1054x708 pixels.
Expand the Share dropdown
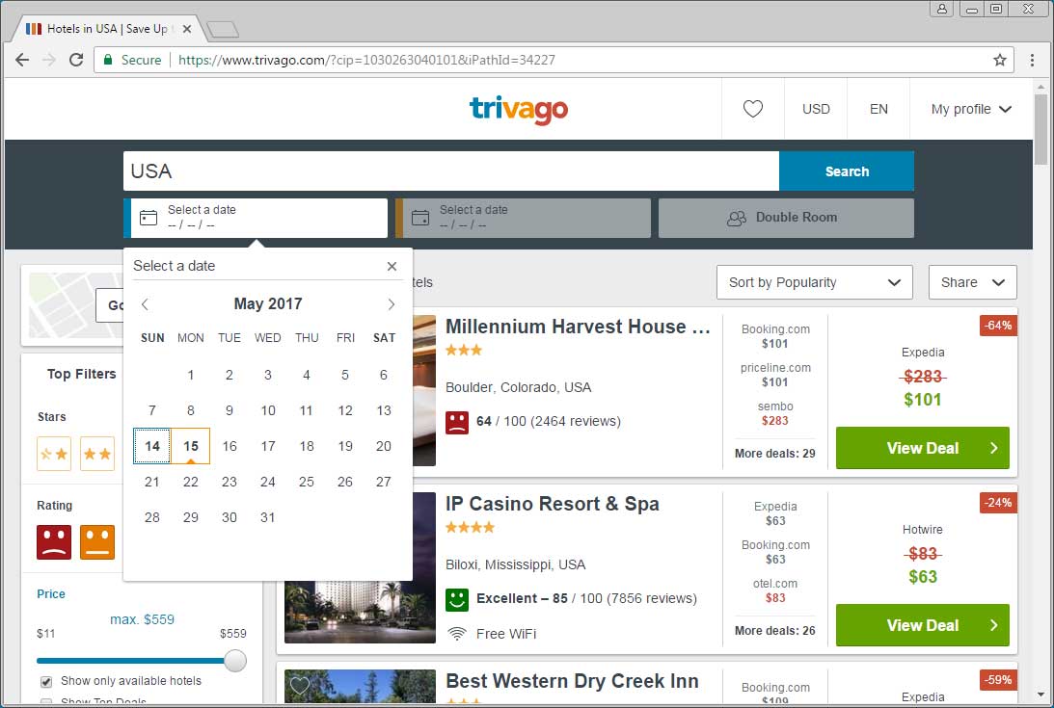click(x=973, y=282)
